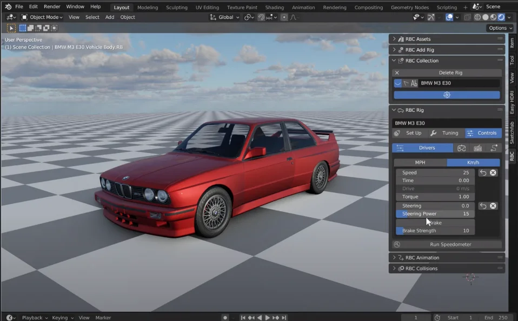
Task: Toggle viewport overlays icon
Action: (449, 17)
